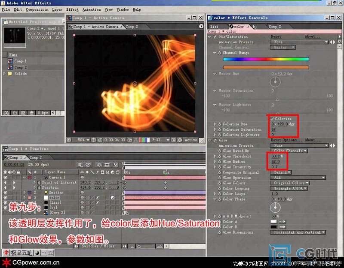Click the trash delete icon in Project panel
This screenshot has height=268, width=344.
tap(31, 113)
